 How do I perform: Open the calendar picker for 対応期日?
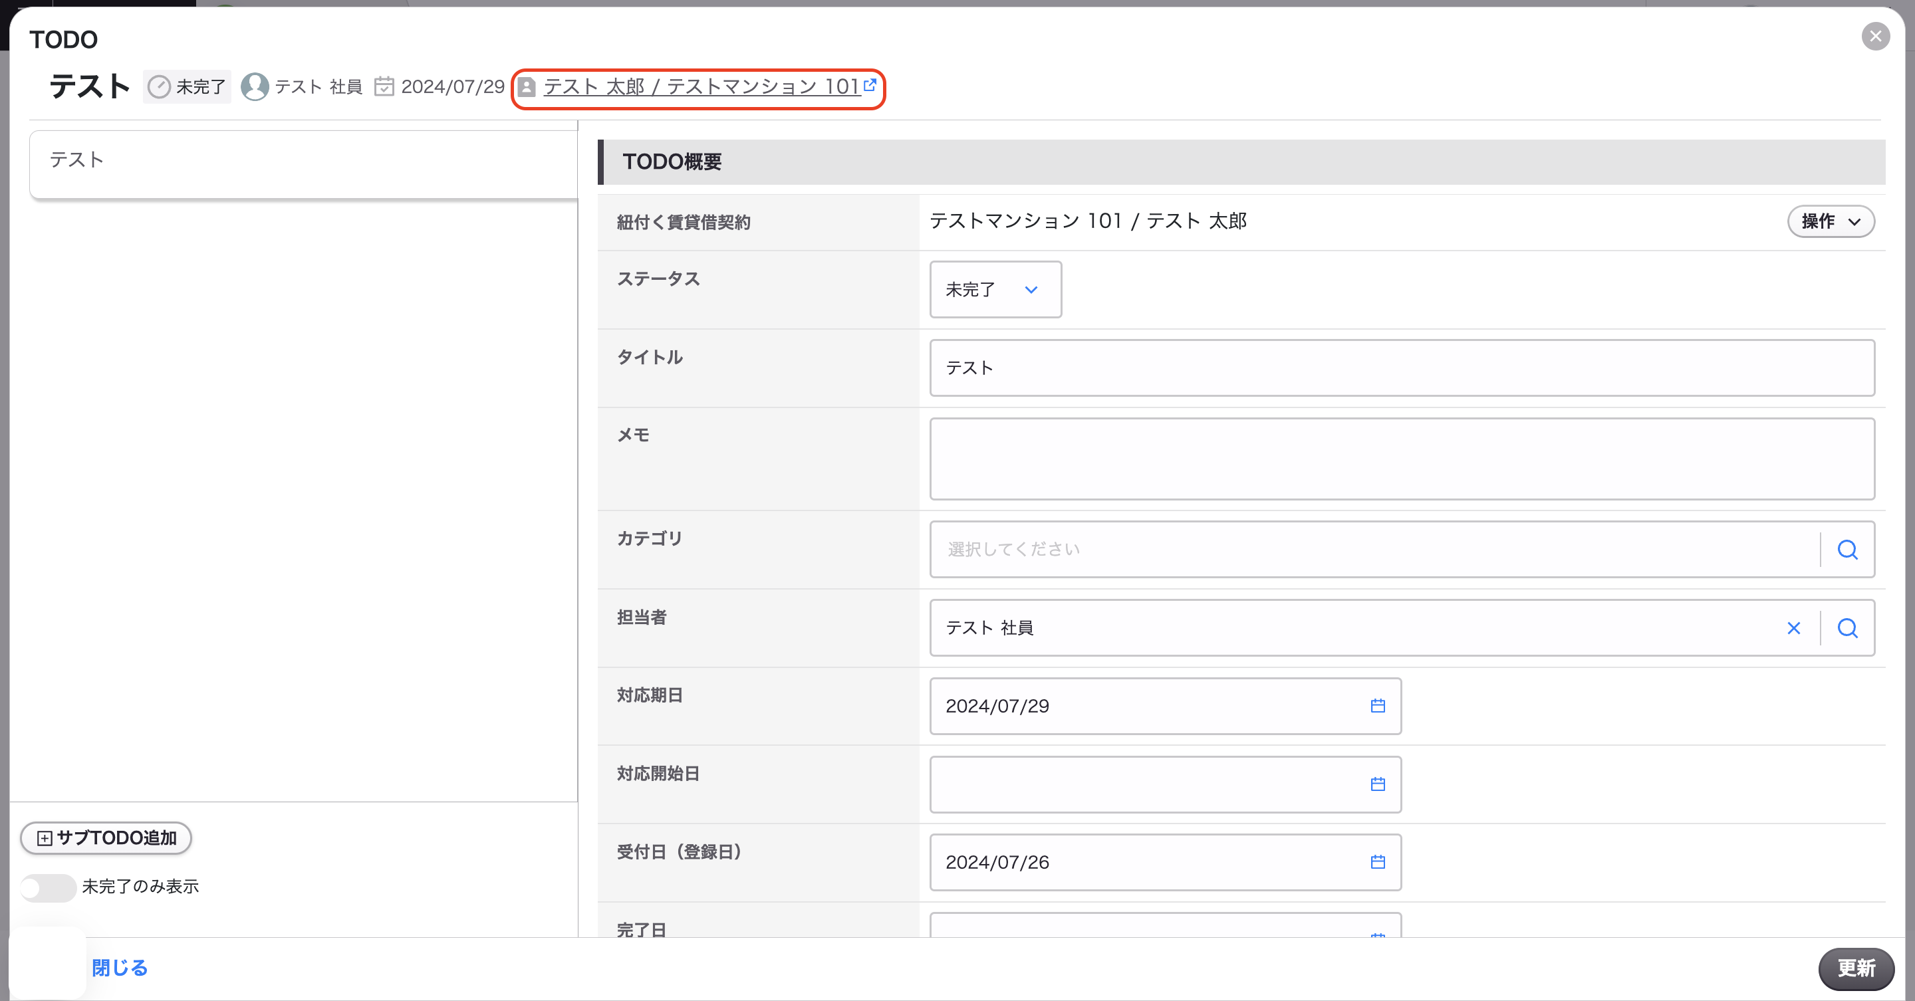coord(1378,706)
